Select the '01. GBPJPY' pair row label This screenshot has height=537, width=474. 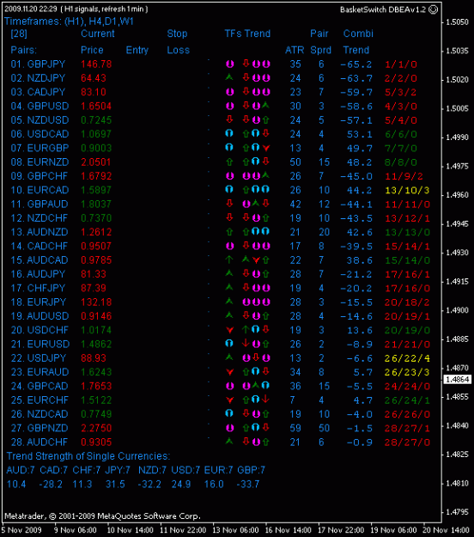pos(38,64)
